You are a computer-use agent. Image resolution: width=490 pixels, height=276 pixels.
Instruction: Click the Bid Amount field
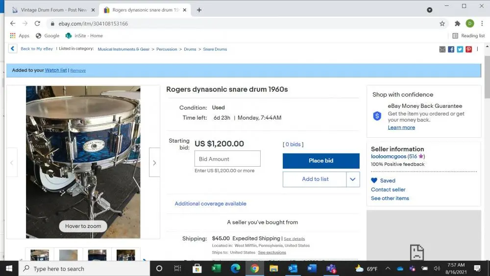227,159
